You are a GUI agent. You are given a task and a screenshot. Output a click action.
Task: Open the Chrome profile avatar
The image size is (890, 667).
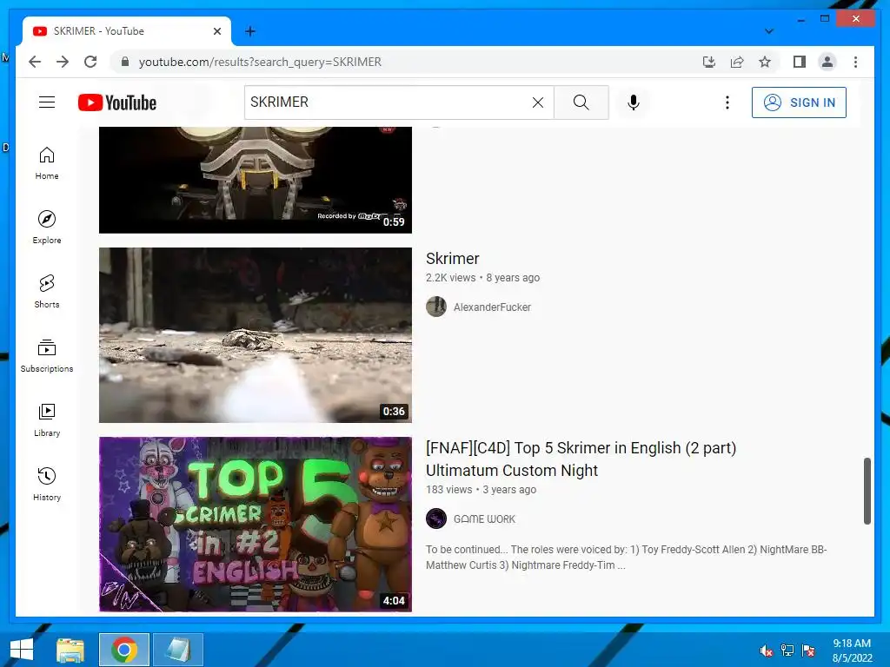(x=827, y=62)
